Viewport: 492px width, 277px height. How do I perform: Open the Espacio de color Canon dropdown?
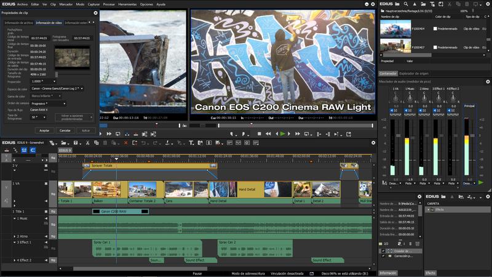tap(57, 89)
